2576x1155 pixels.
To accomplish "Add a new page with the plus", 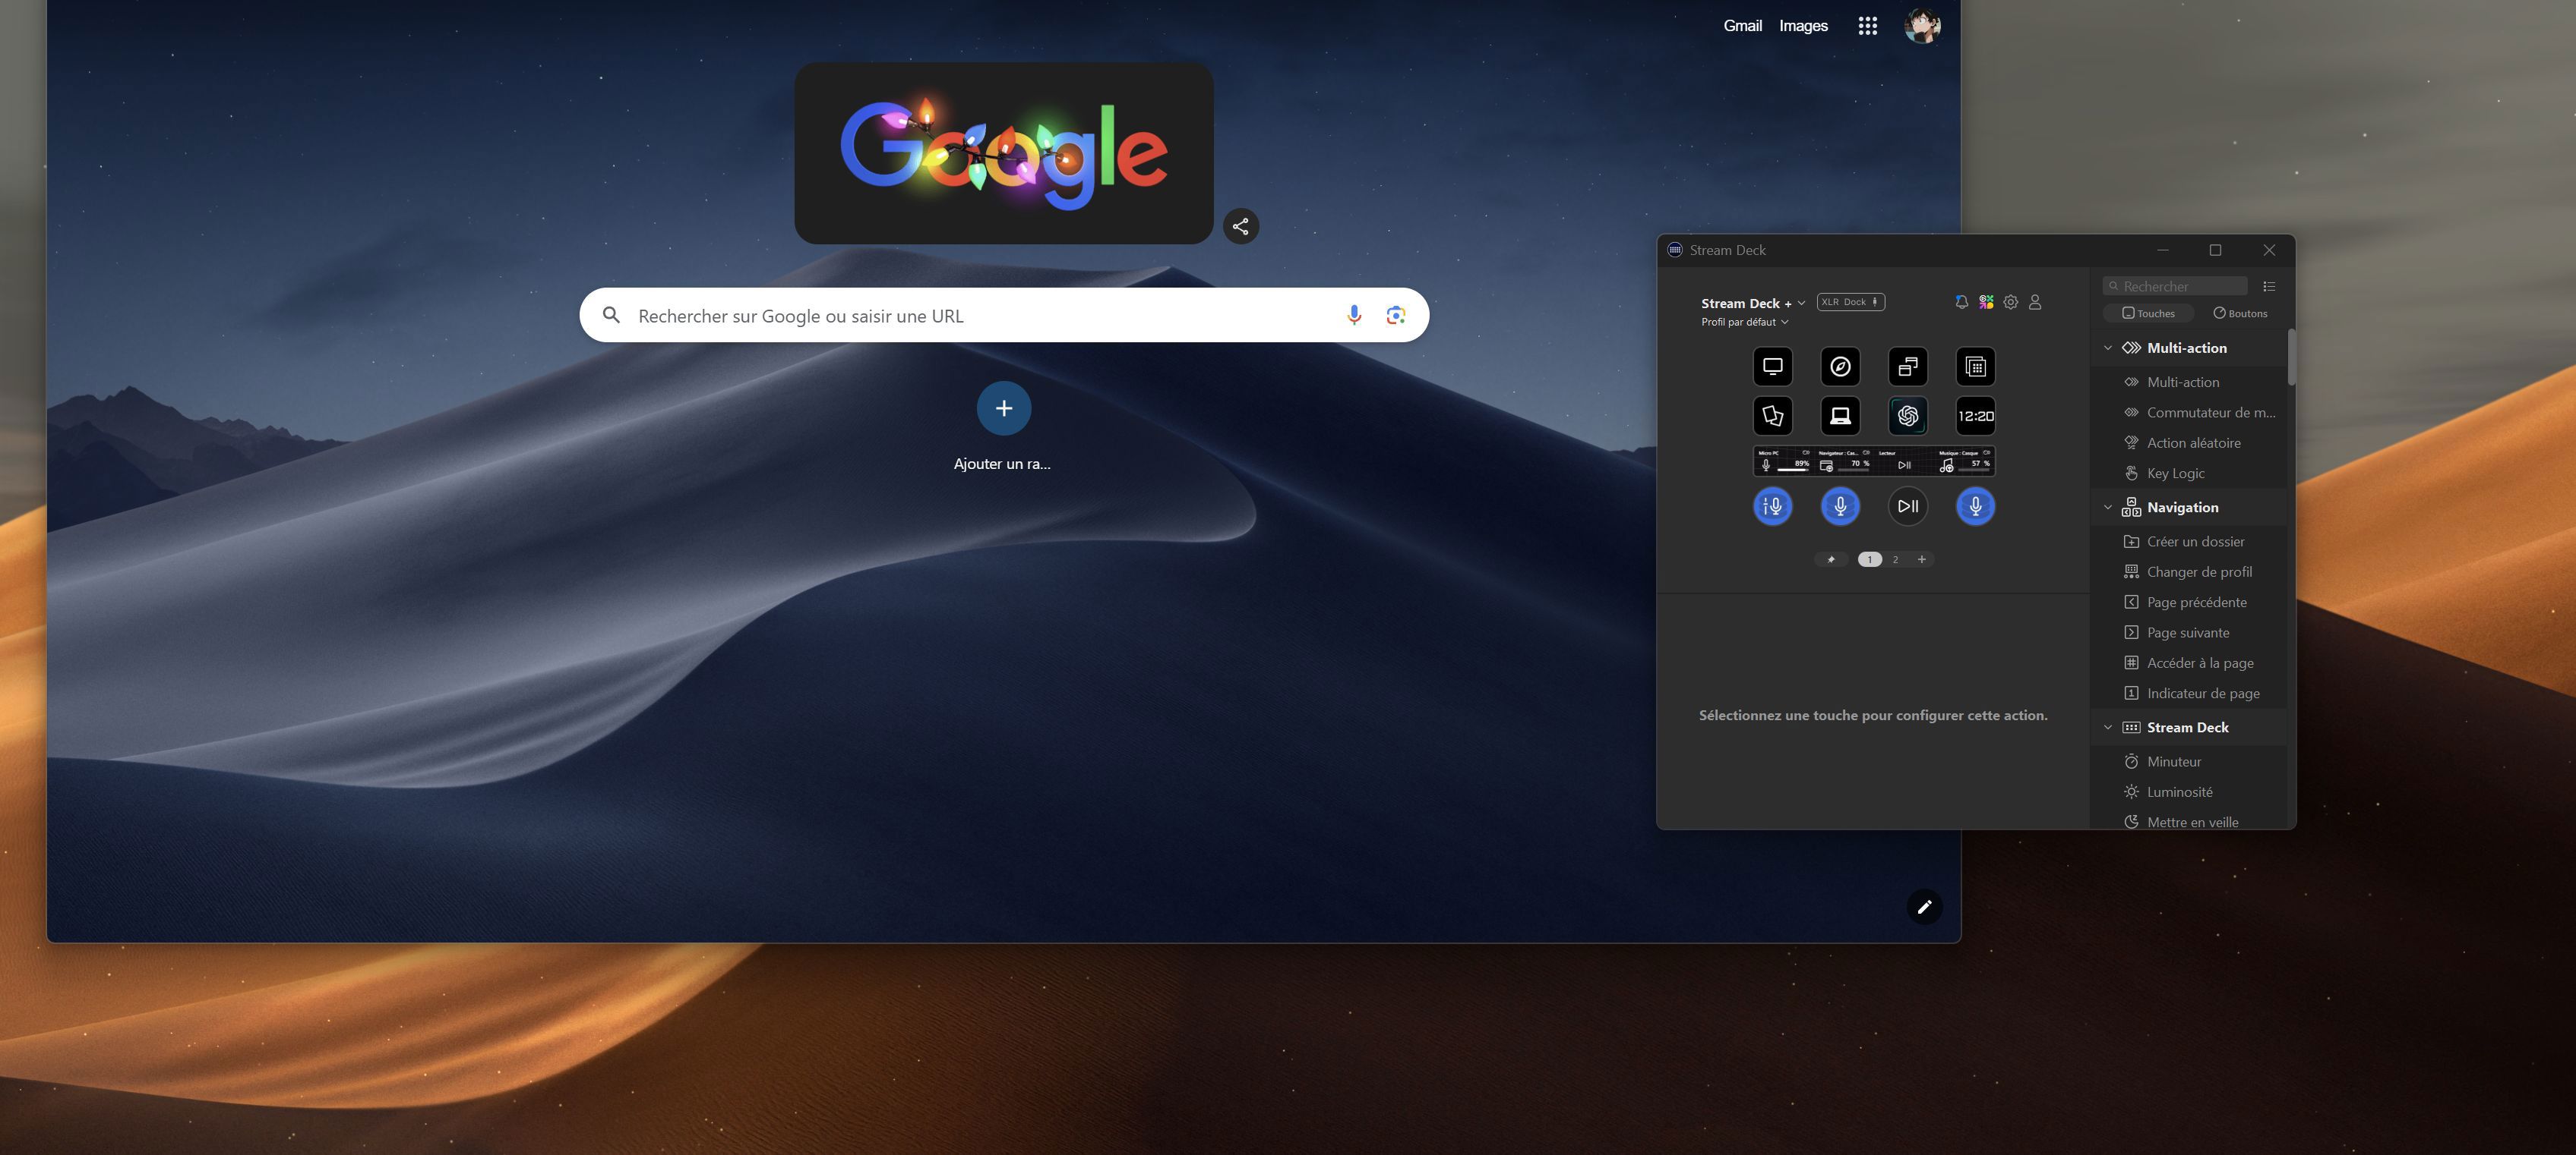I will coord(1921,559).
